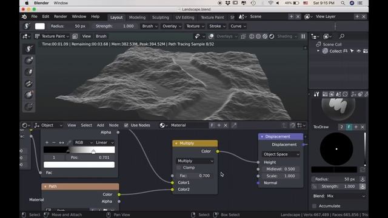The width and height of the screenshot is (388, 218).
Task: Select the Mask brush tool
Action: [x=28, y=107]
